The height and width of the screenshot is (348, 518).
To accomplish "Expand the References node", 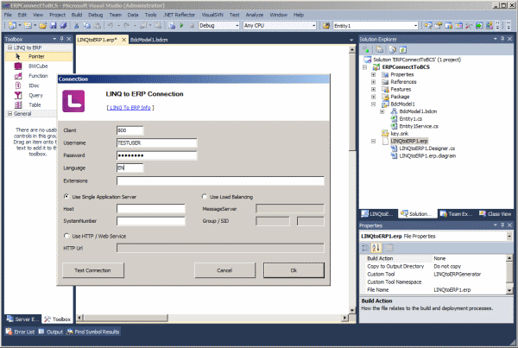I will (x=373, y=82).
